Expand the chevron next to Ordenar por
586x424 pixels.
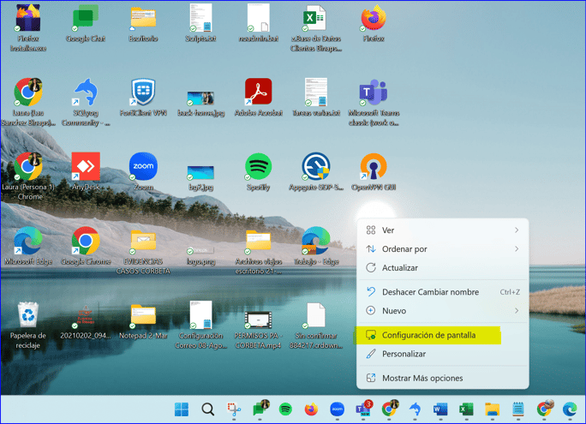(517, 248)
